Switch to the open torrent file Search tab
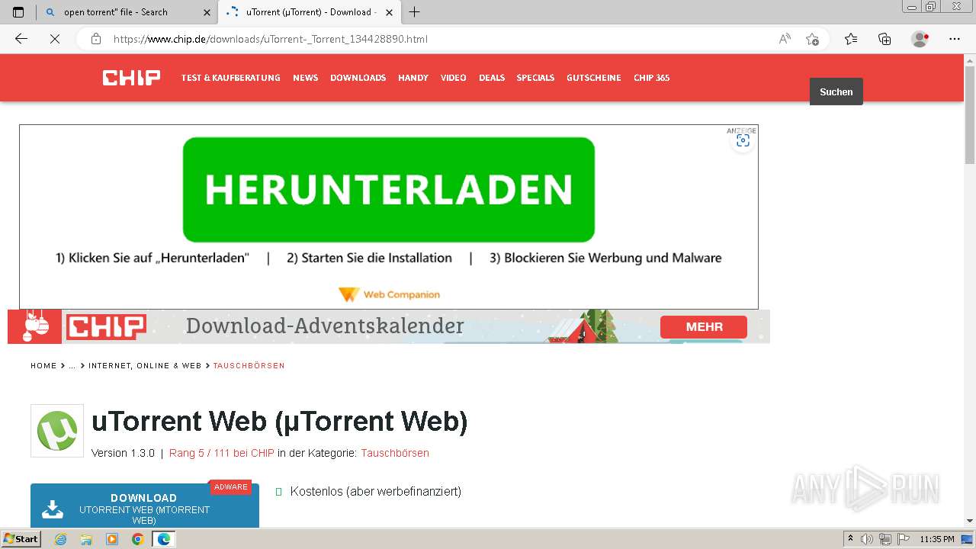This screenshot has height=549, width=976. pyautogui.click(x=127, y=12)
